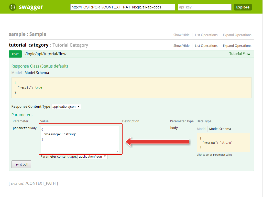Click List Operations for sample resource
The height and width of the screenshot is (197, 263).
click(206, 35)
